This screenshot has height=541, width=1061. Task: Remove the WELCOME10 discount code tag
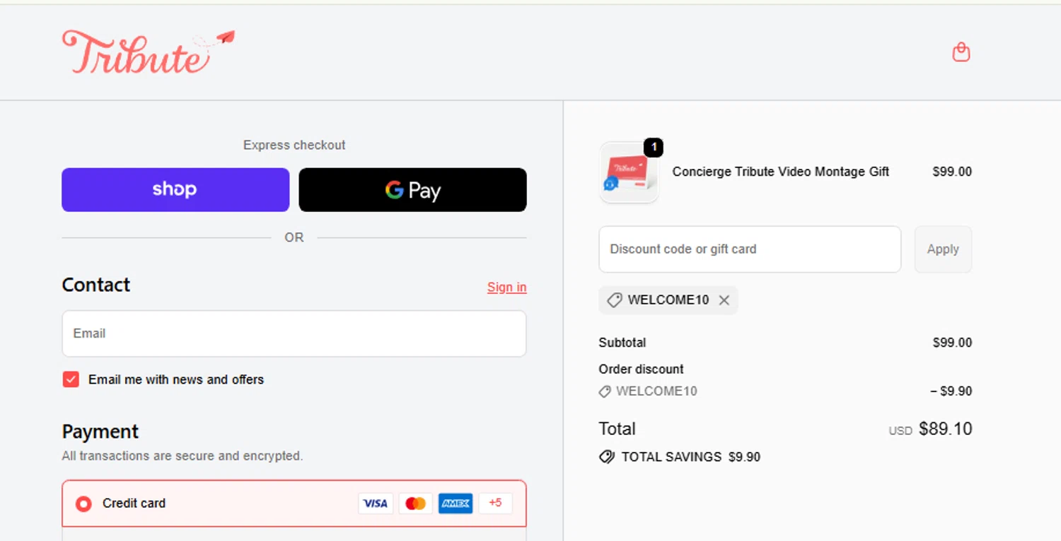click(x=724, y=300)
